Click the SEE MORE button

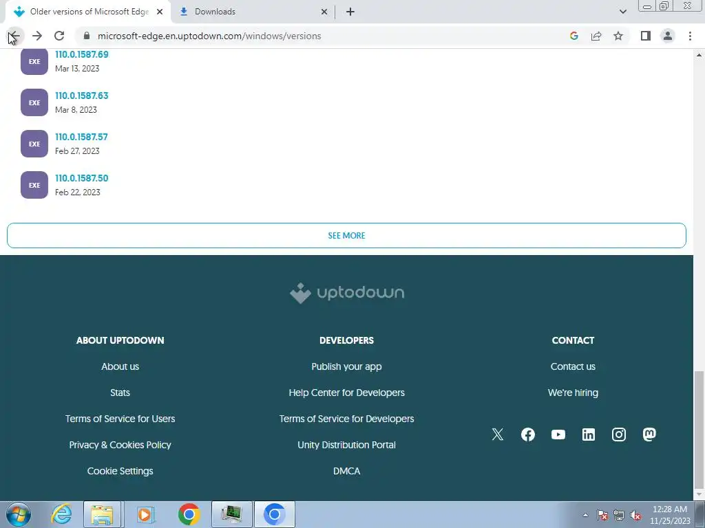coord(346,235)
